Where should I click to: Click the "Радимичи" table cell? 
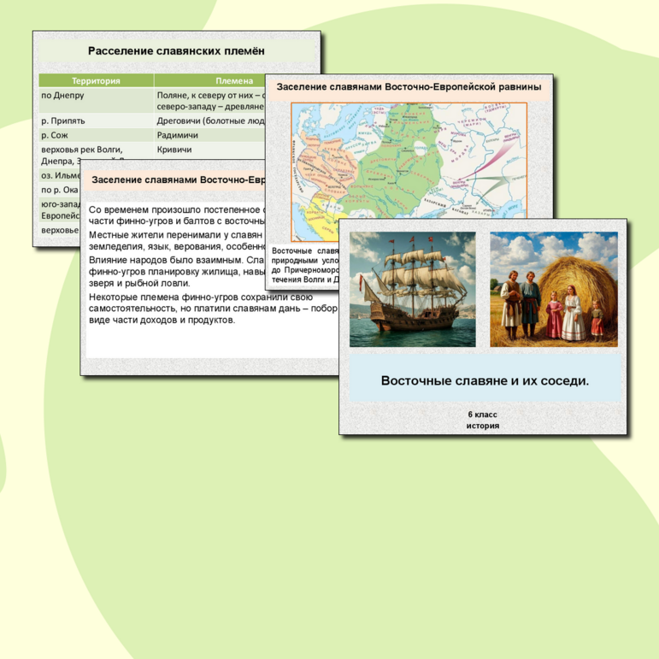tap(178, 135)
